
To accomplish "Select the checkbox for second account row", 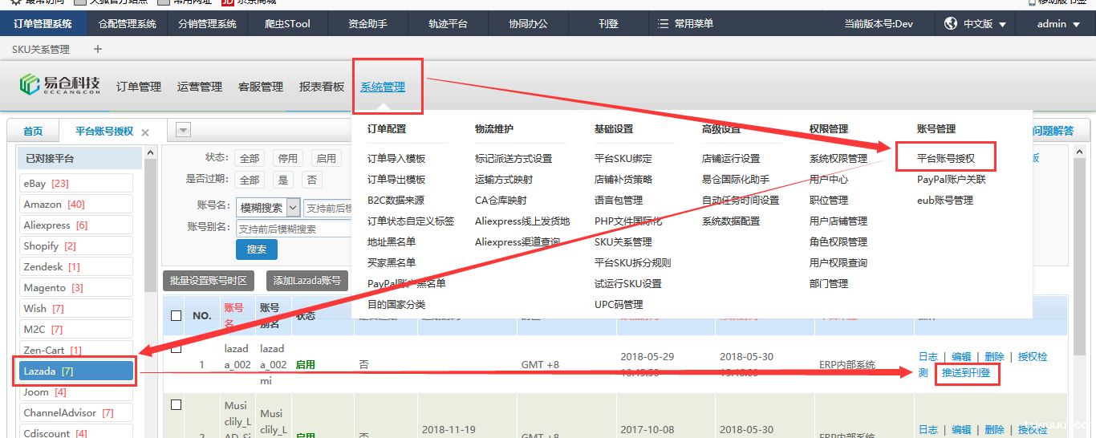I will click(x=177, y=405).
